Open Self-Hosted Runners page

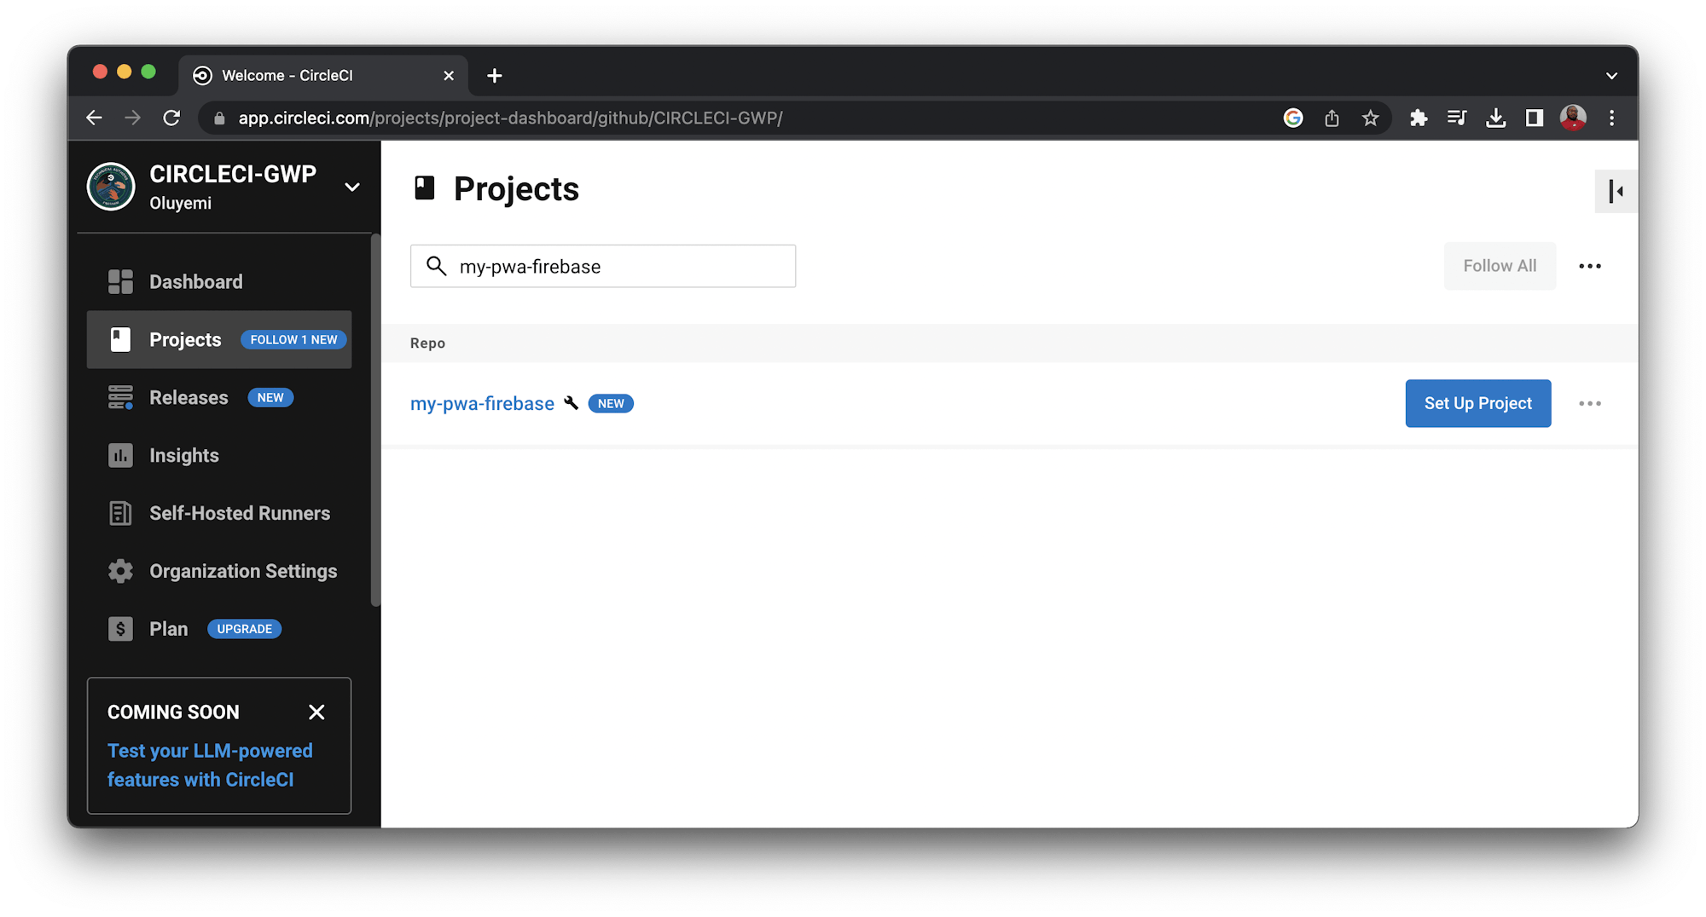120,513
